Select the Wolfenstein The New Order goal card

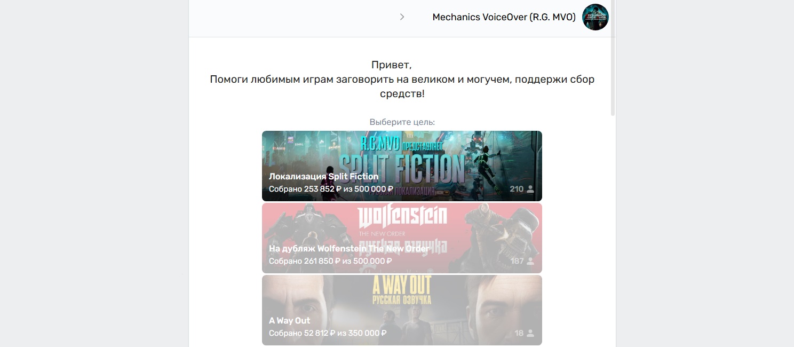click(x=402, y=238)
